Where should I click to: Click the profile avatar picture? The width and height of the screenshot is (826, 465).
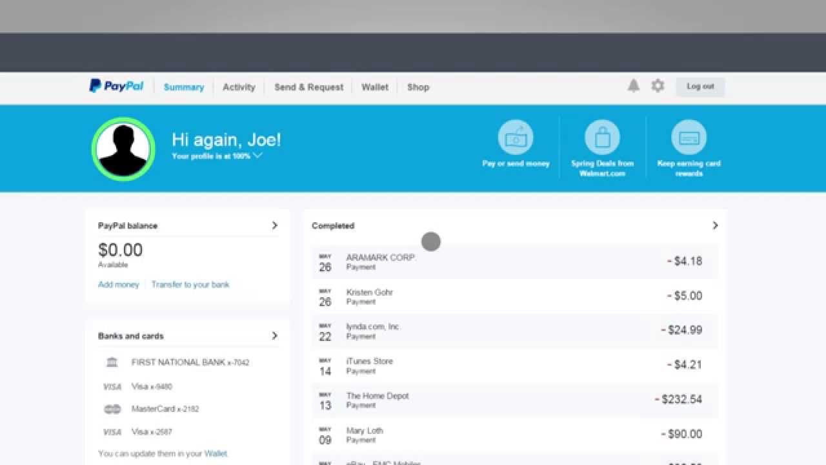[x=123, y=148]
